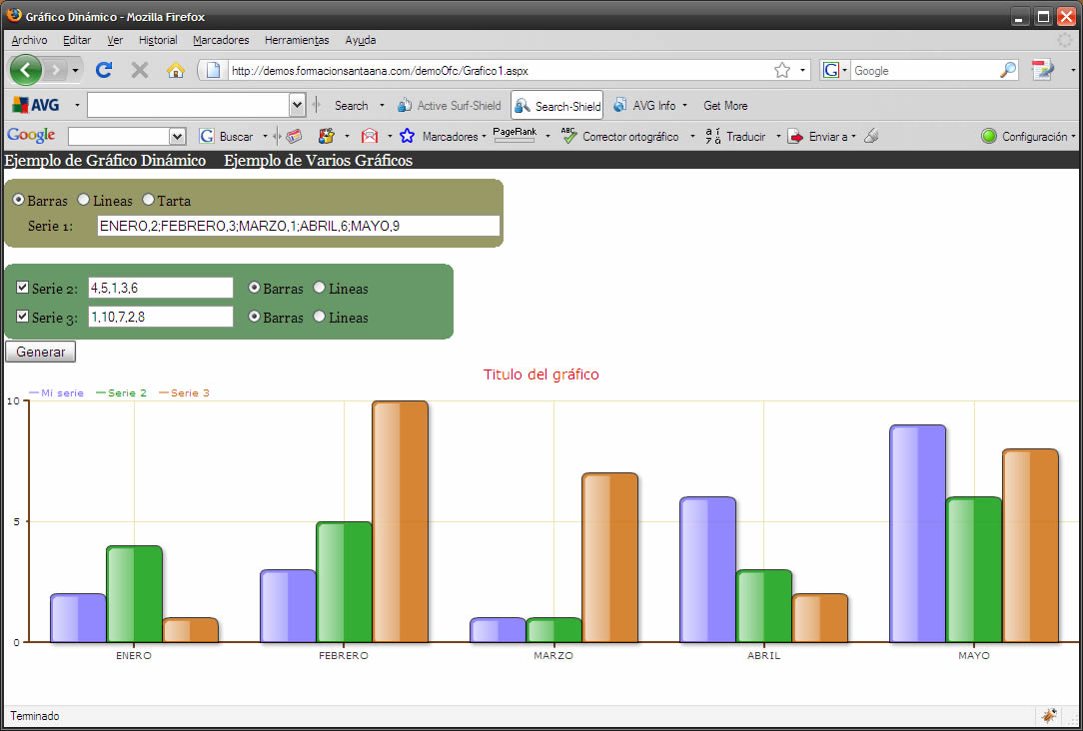1083x731 pixels.
Task: Click the highlighter pen icon in Google toolbar
Action: (871, 136)
